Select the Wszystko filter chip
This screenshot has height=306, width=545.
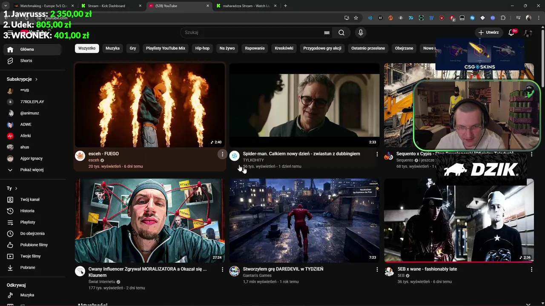click(87, 48)
